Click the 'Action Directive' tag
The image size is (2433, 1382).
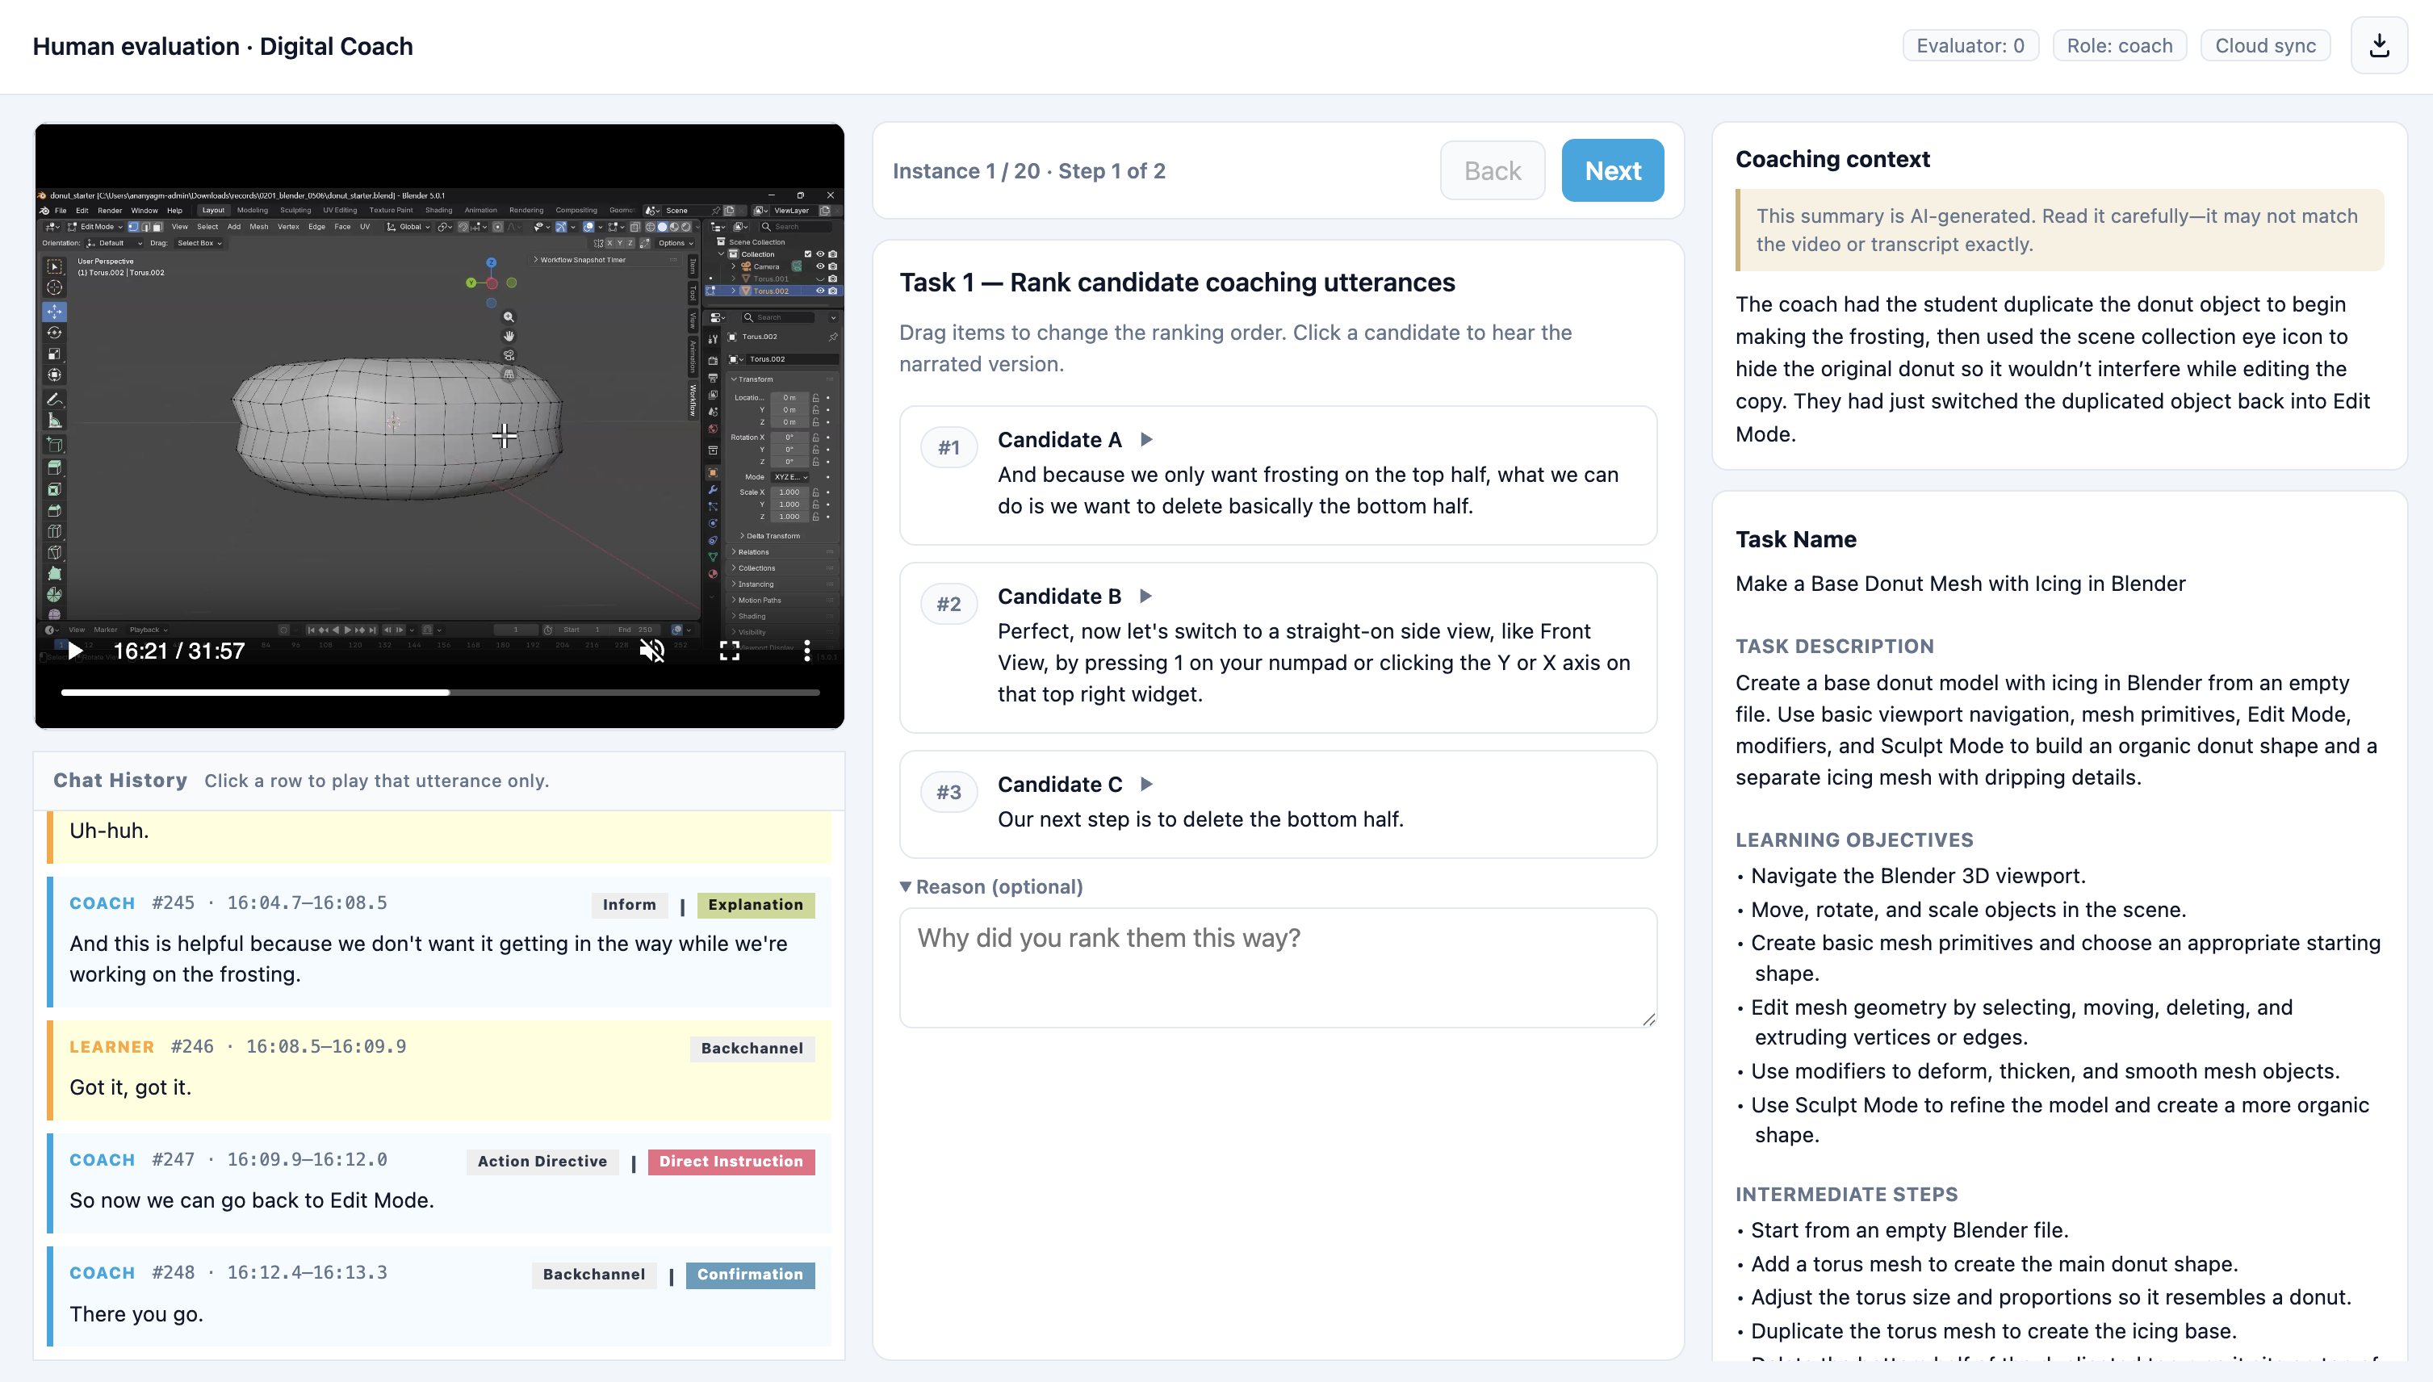(x=542, y=1161)
